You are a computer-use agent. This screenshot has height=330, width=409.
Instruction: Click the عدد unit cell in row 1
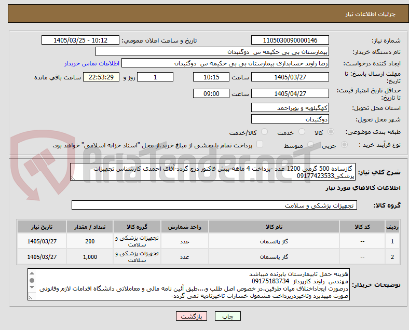(185, 241)
